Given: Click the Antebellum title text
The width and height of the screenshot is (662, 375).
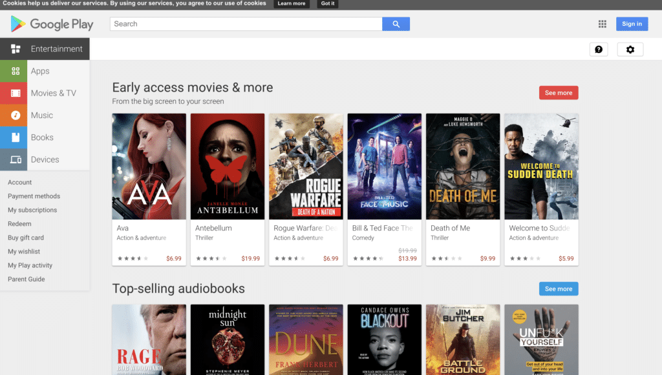Looking at the screenshot, I should tap(213, 228).
